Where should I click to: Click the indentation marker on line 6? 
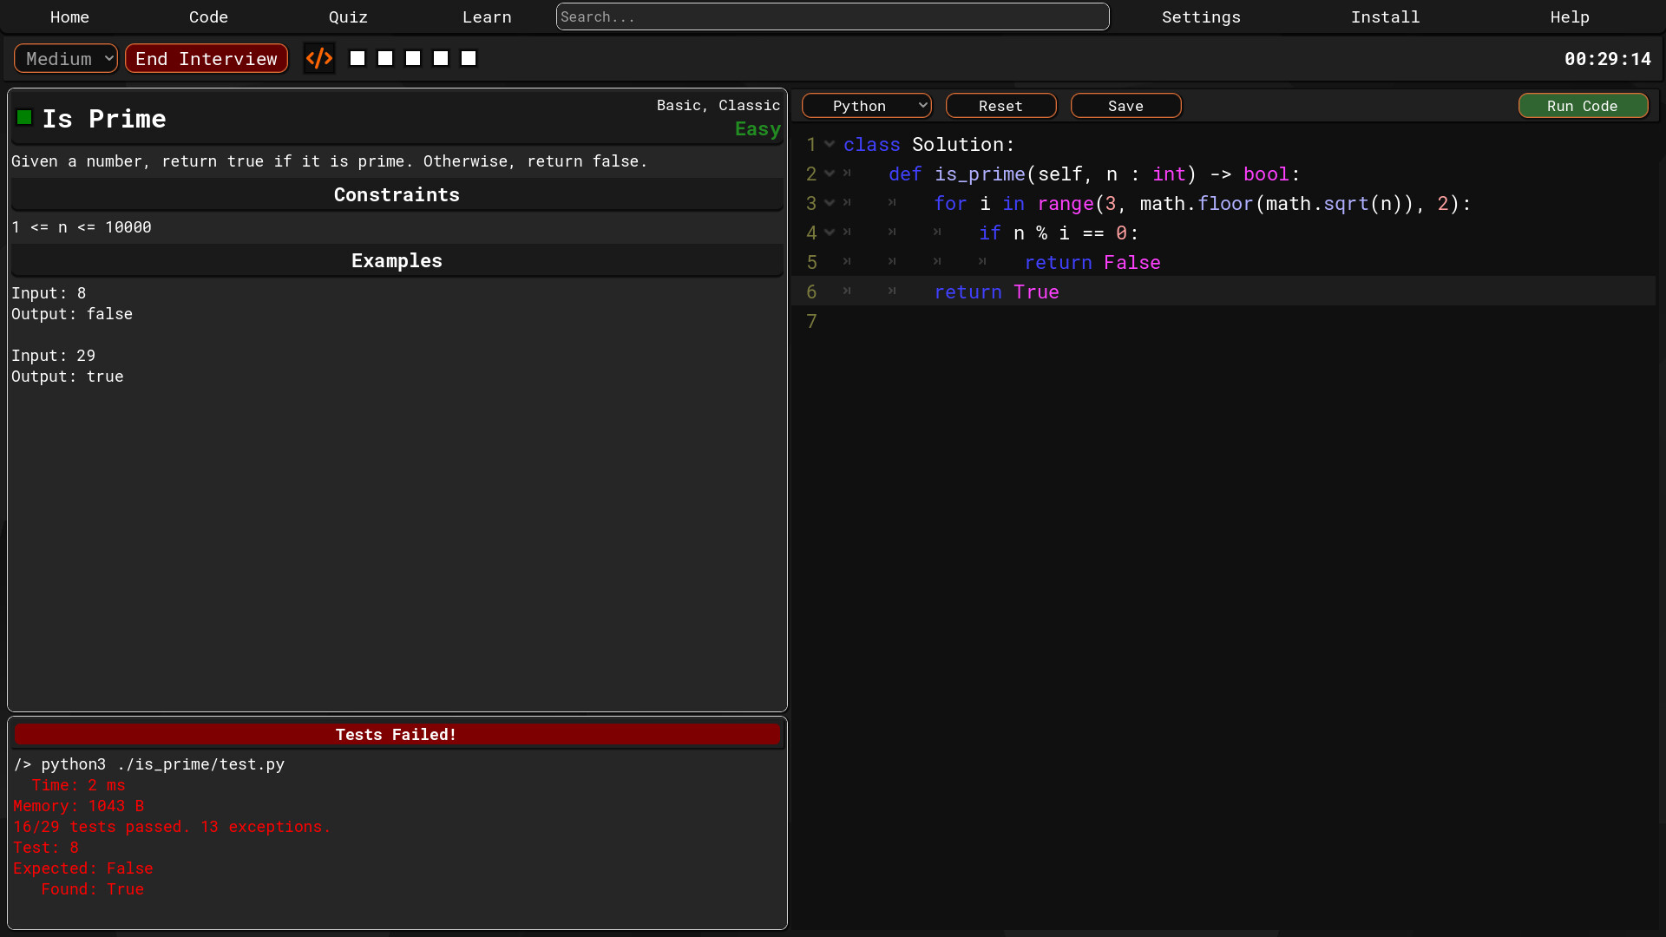coord(848,292)
